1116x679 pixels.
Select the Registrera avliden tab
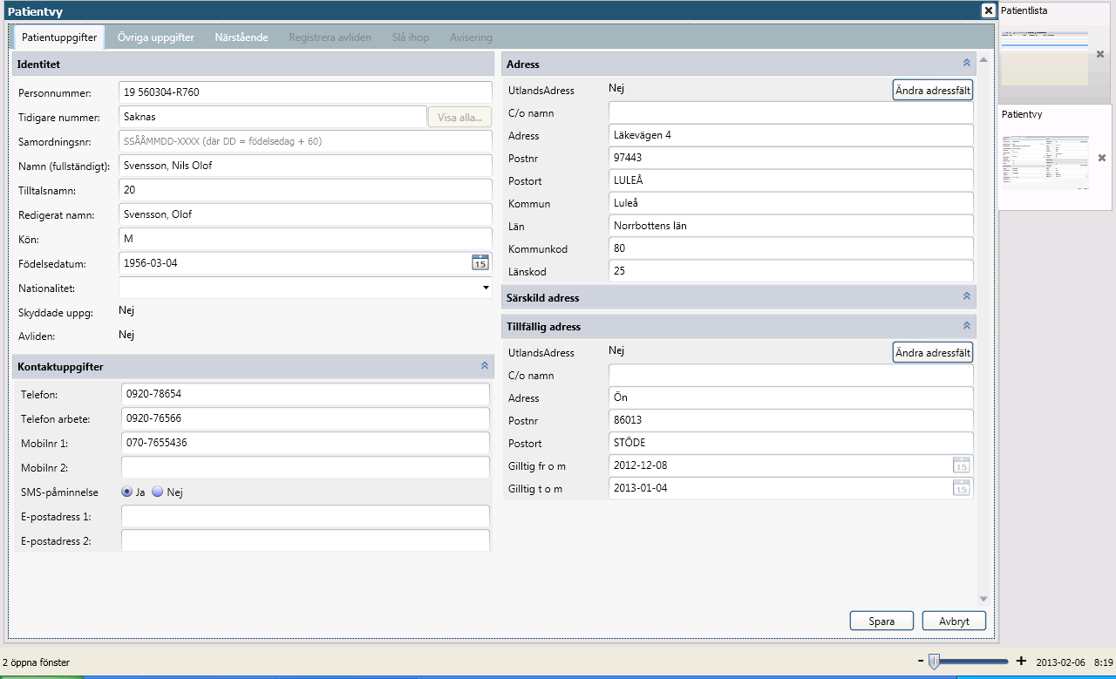click(330, 37)
